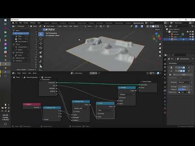Toggle Clamp checkbox in the Sine node

pyautogui.click(x=98, y=114)
